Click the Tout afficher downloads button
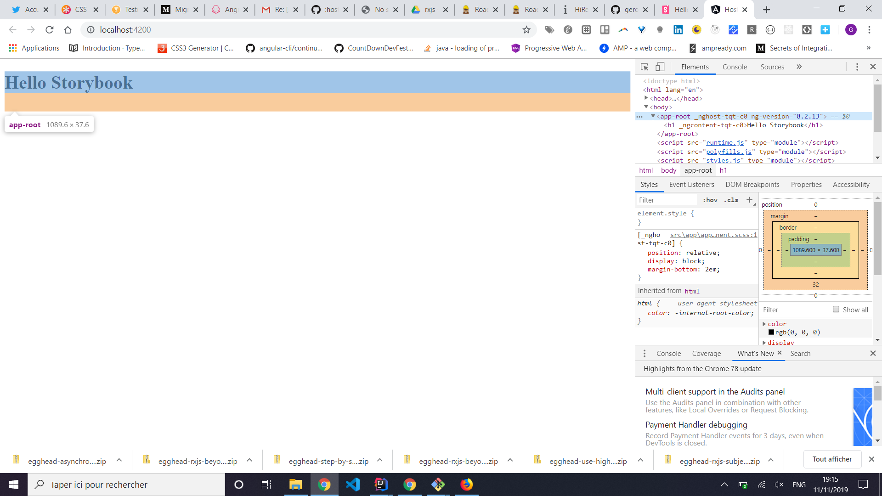882x496 pixels. (832, 459)
